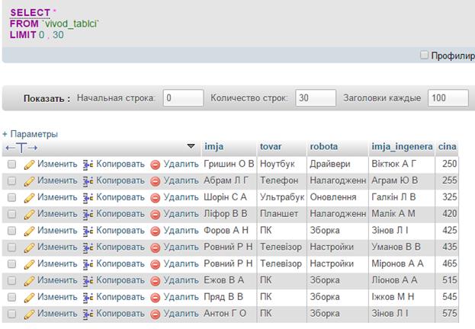Click the Начальная строка input field
Image resolution: width=475 pixels, height=329 pixels.
pyautogui.click(x=183, y=97)
